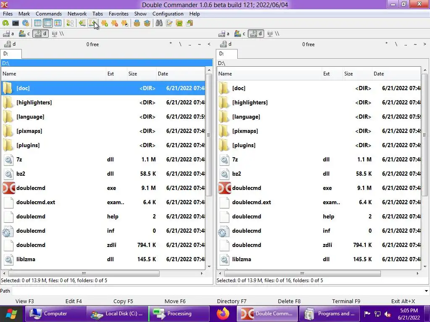Click left panel parent directory '..' button
430x322 pixels.
point(190,44)
